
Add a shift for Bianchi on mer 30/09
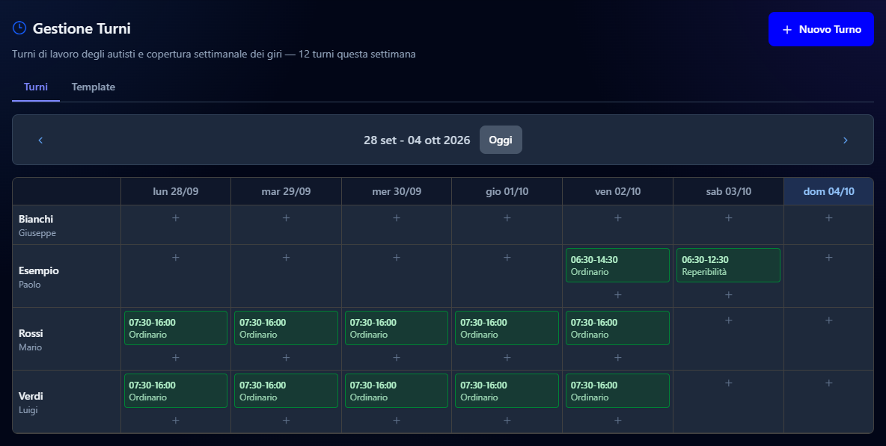point(397,218)
